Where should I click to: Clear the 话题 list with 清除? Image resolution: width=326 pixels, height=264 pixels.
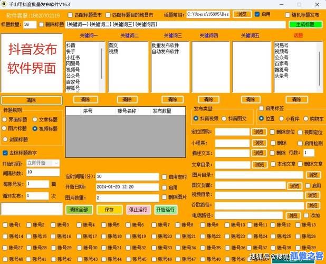point(296,99)
